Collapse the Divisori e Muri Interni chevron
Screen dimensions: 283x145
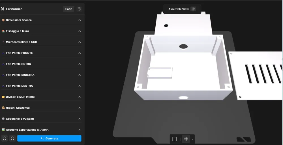80,97
